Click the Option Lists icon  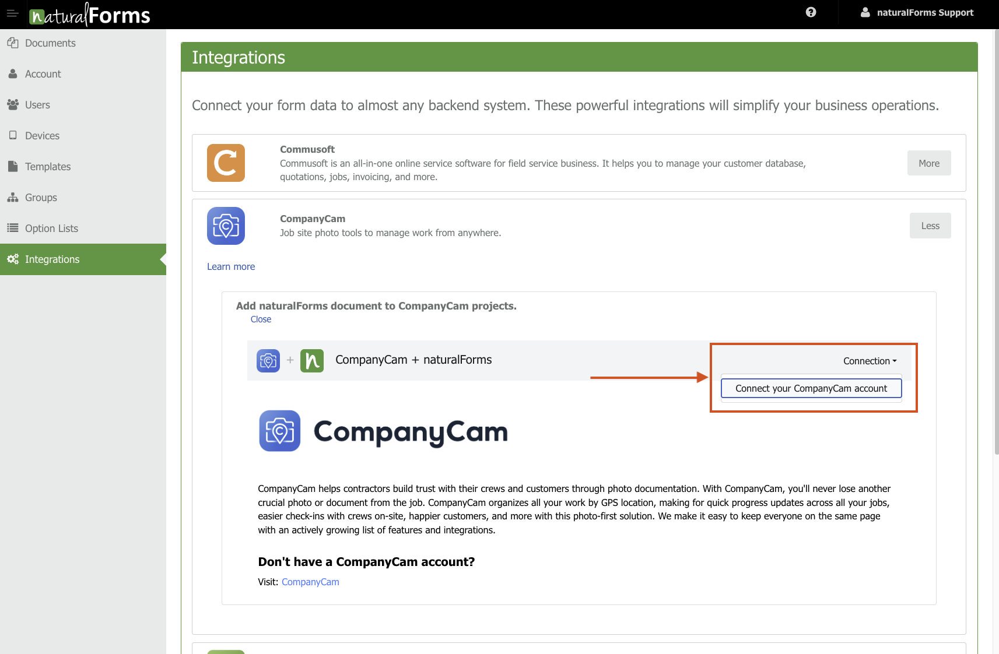(13, 228)
